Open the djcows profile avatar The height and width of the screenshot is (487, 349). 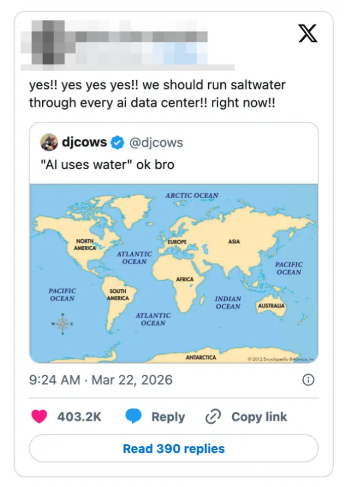tap(49, 143)
